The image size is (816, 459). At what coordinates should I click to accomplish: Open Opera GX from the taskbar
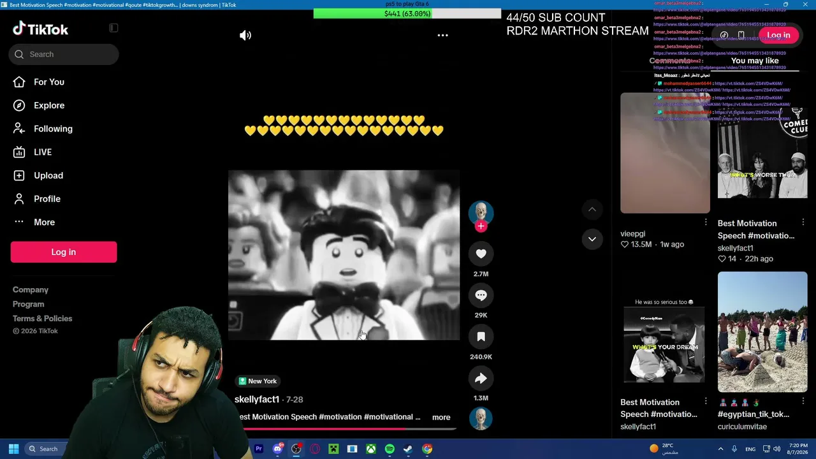point(315,449)
